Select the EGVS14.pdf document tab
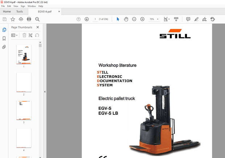This screenshot has height=158, width=225. tap(45, 12)
